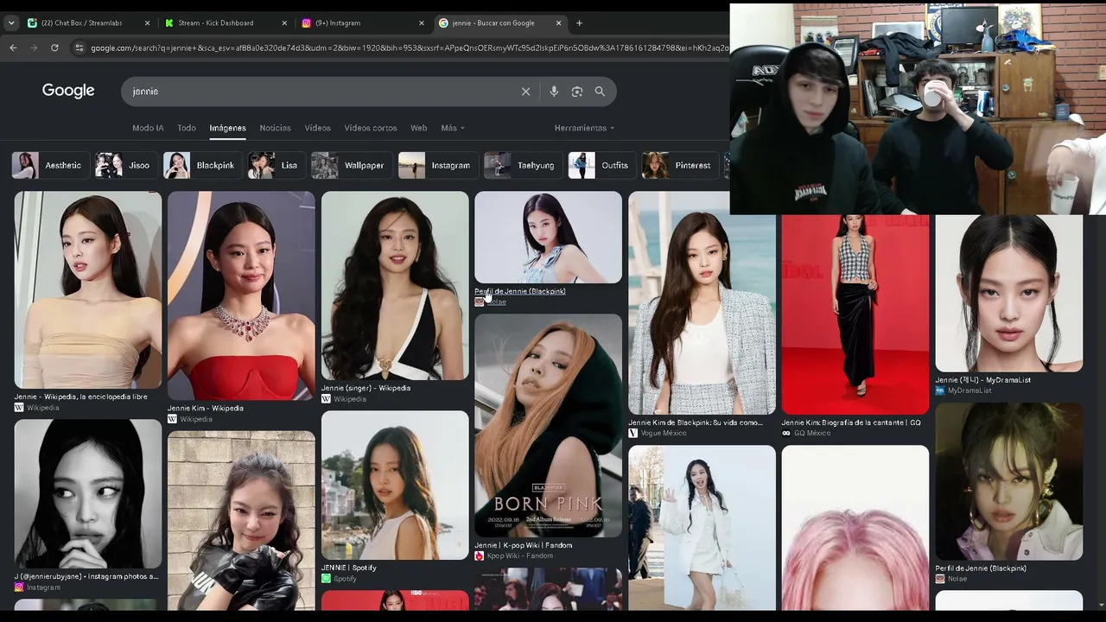The height and width of the screenshot is (622, 1106).
Task: Focus the browser address bar URL
Action: pyautogui.click(x=408, y=48)
